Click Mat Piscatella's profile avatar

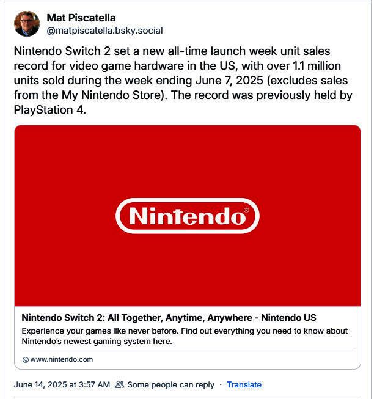pyautogui.click(x=27, y=24)
